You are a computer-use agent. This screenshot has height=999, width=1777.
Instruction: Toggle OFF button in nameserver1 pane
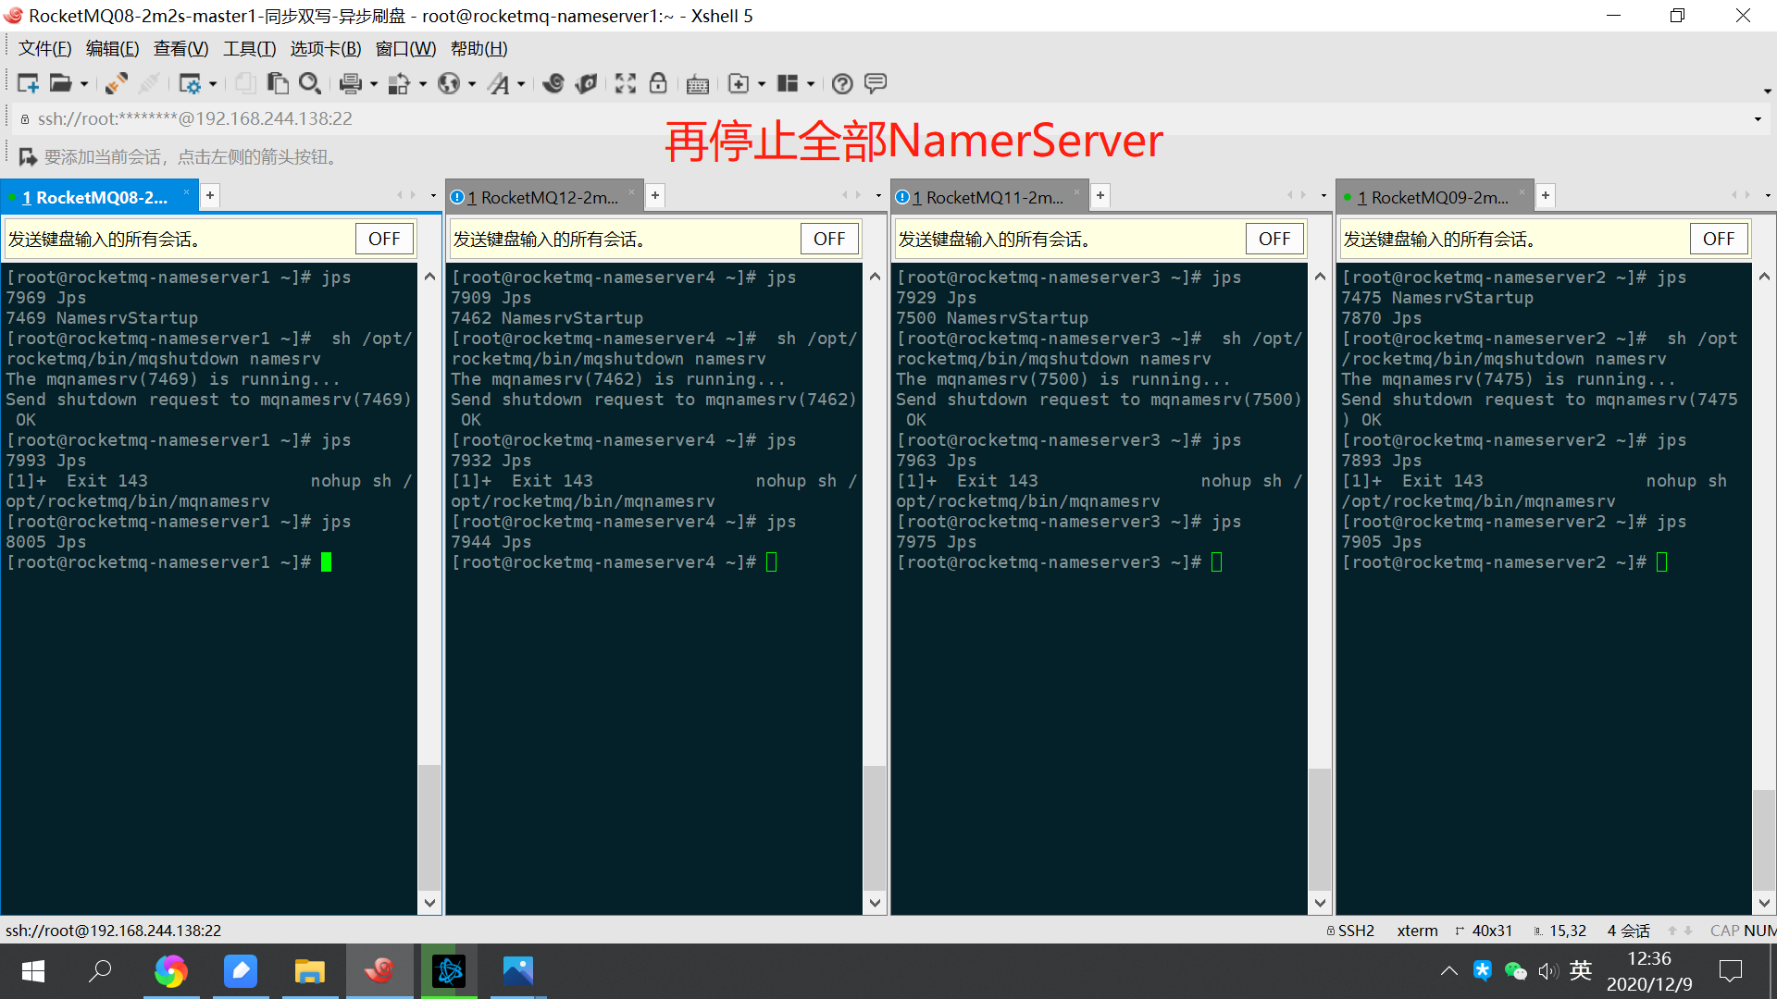pyautogui.click(x=384, y=239)
